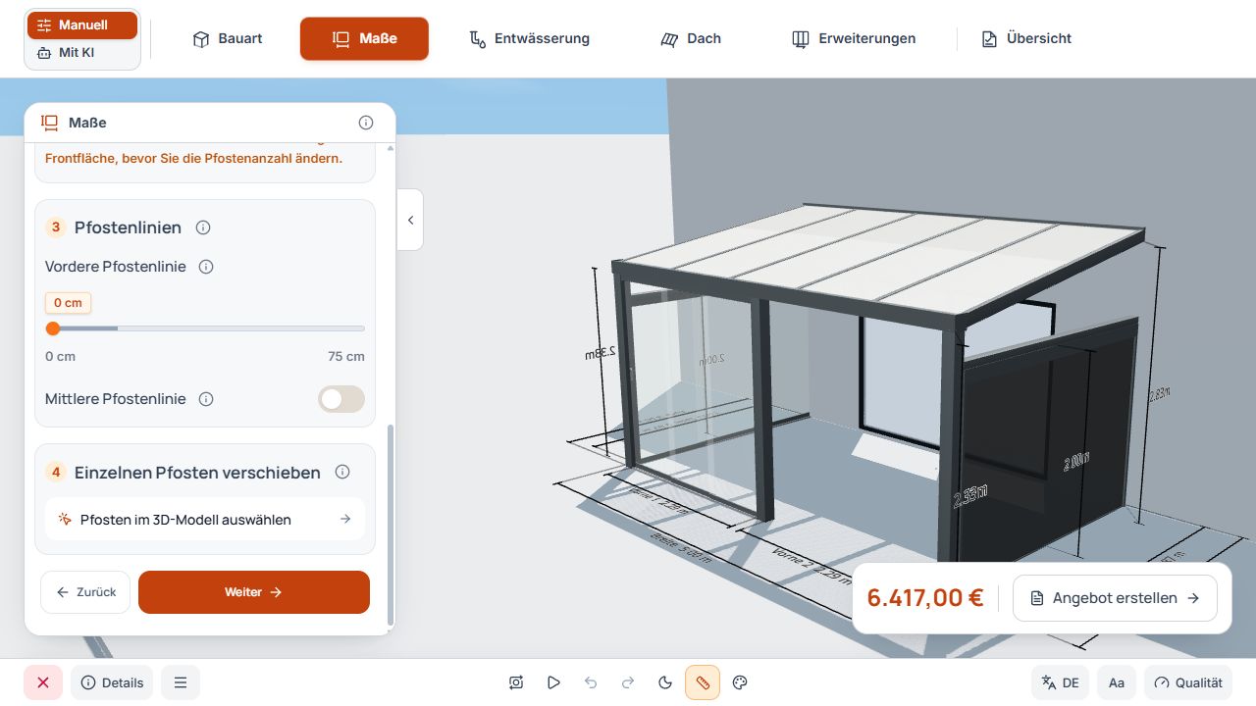
Task: Show info for Mittlere Pfostenlinie
Action: [206, 399]
